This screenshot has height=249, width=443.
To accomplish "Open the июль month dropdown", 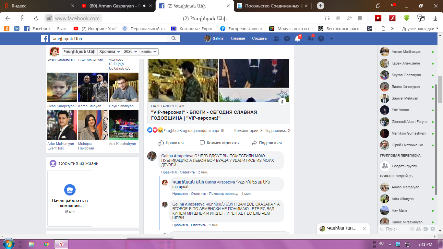I will pos(149,52).
